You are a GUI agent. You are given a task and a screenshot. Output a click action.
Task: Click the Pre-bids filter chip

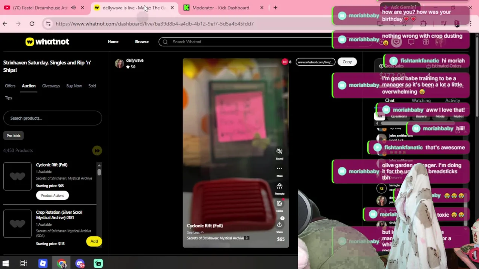(13, 136)
